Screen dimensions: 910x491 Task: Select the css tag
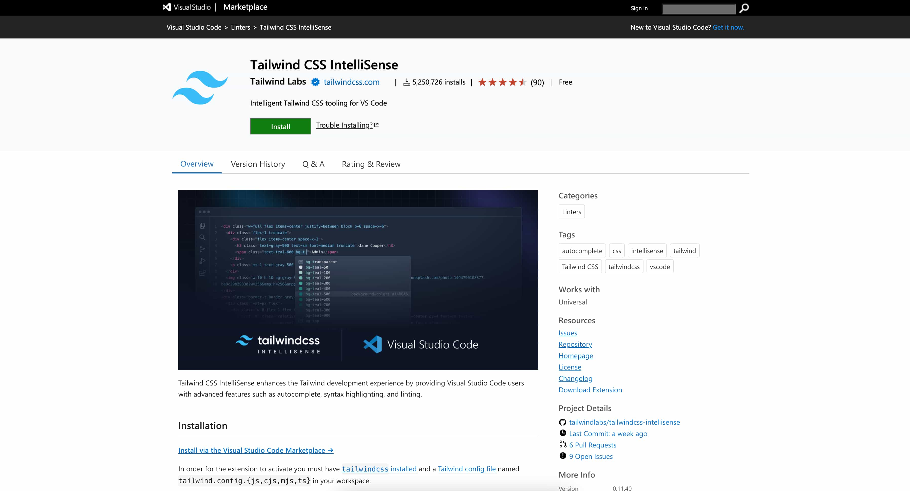(616, 251)
